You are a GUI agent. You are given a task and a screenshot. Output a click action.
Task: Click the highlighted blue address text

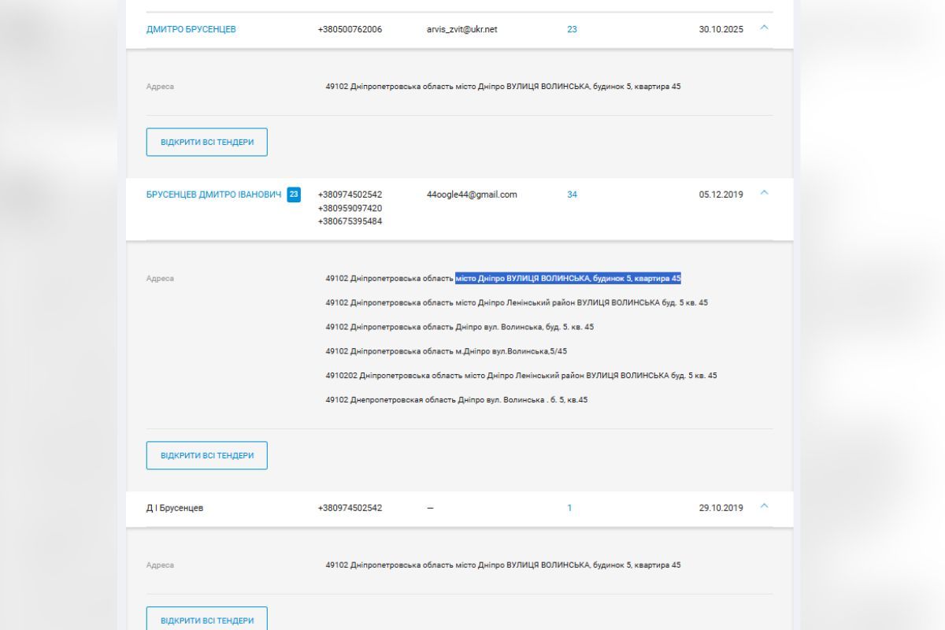click(568, 278)
